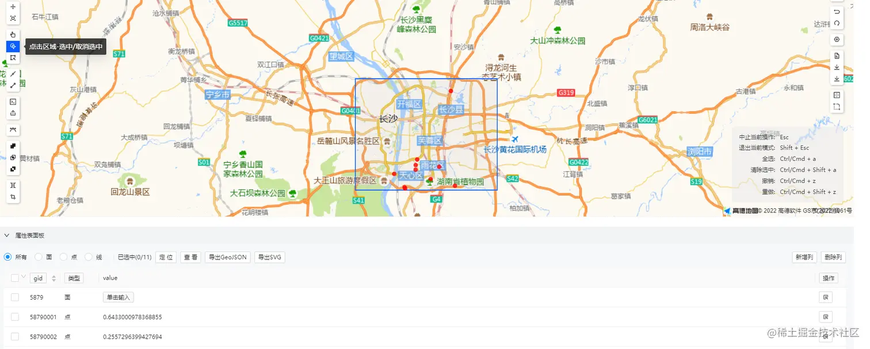This screenshot has height=349, width=870.
Task: Click gid cell 5879
Action: pyautogui.click(x=36, y=297)
